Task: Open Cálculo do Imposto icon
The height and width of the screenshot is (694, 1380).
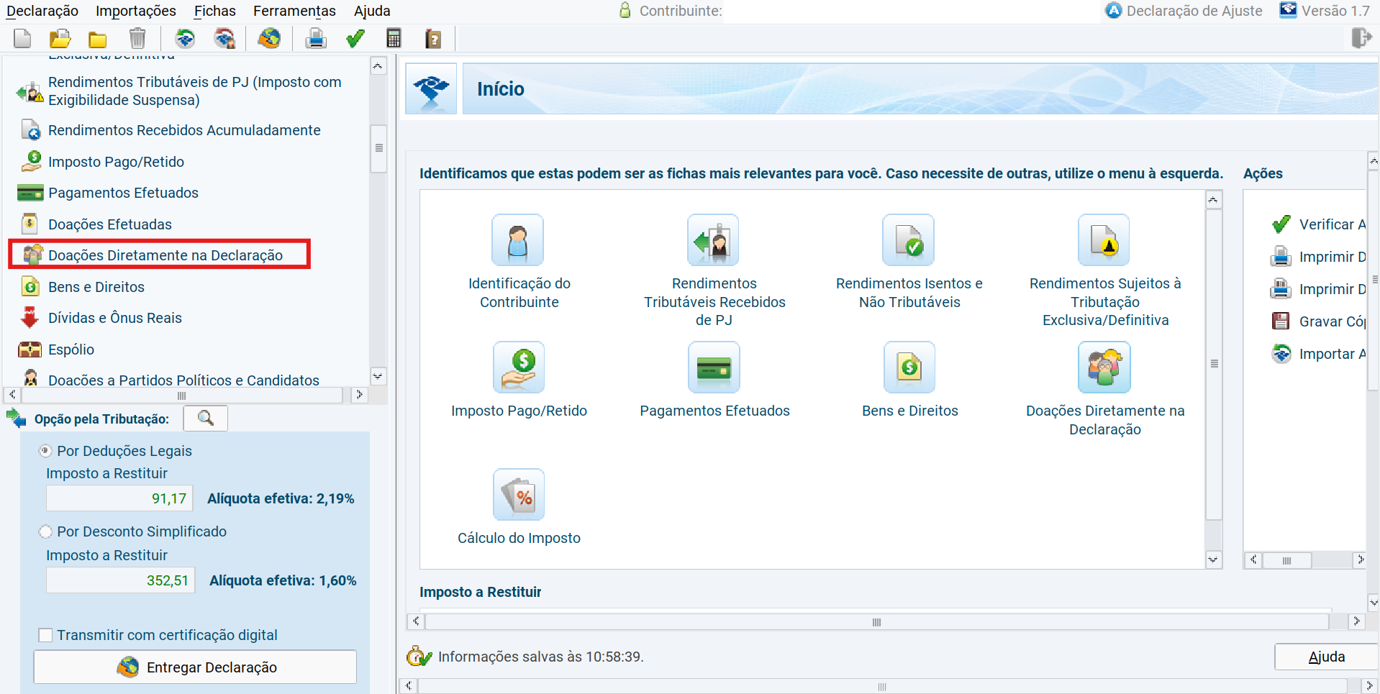Action: 518,495
